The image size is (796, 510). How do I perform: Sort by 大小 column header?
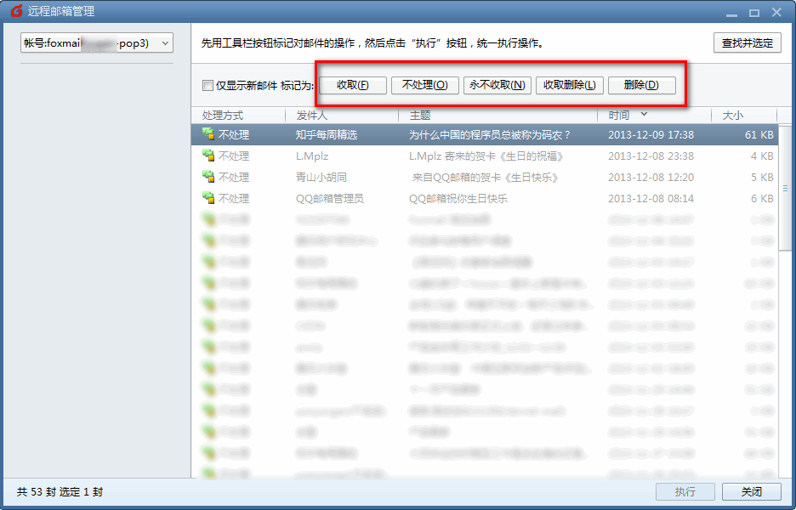point(732,116)
